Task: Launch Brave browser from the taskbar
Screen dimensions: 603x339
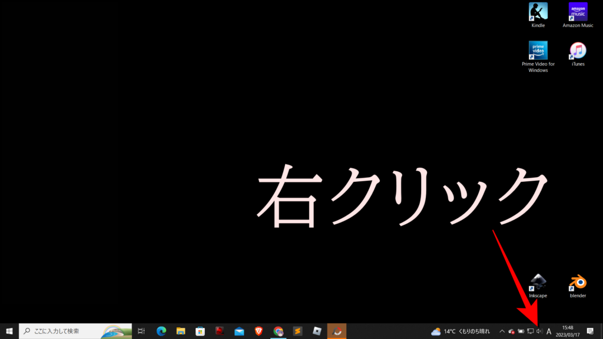Action: [x=259, y=331]
